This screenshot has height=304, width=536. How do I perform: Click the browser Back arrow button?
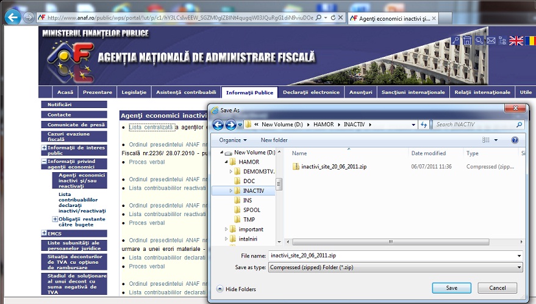point(13,17)
